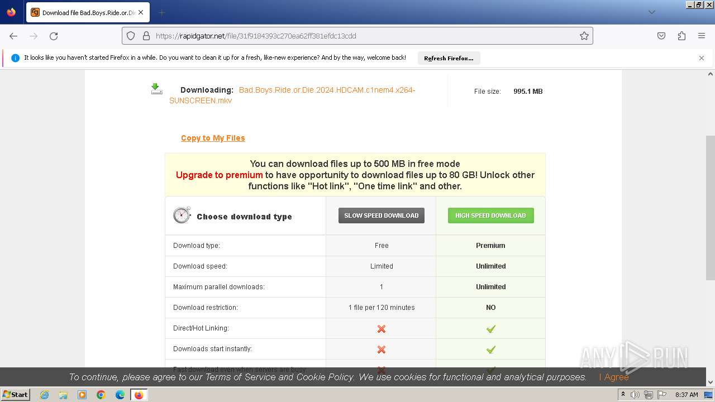This screenshot has width=715, height=402.
Task: Click the page vertical scrollbar thumb
Action: coord(711,207)
